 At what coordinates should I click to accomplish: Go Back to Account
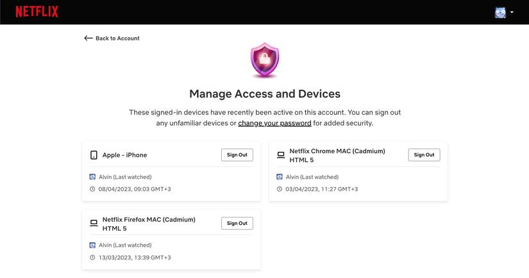117,38
